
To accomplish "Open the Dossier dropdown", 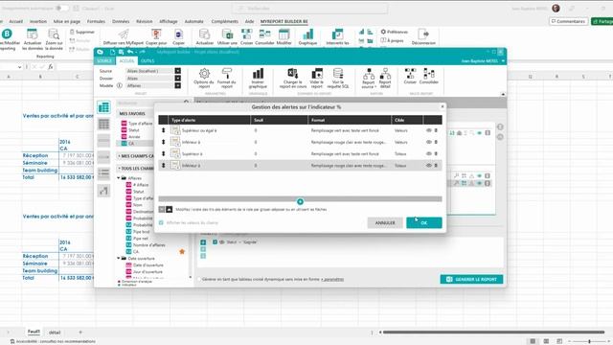I will 178,79.
